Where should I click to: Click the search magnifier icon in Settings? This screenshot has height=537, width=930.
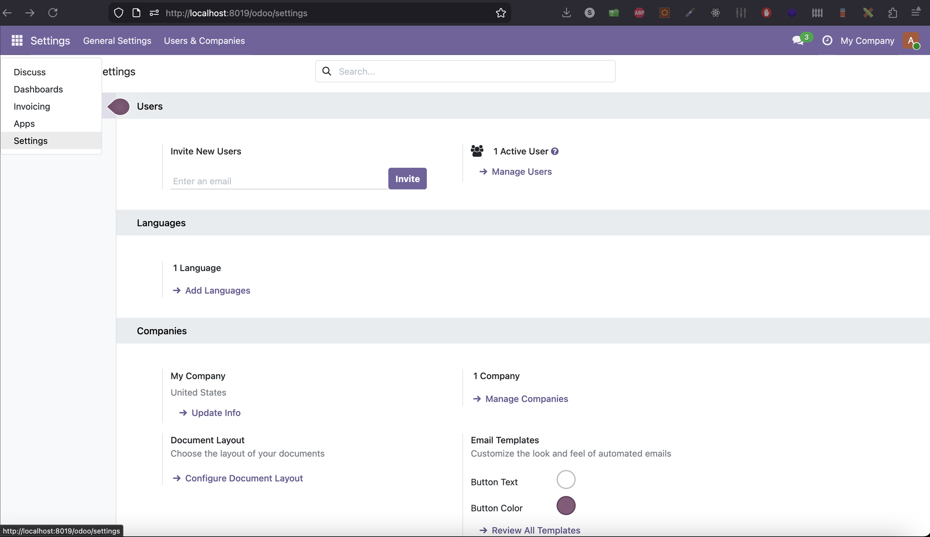[326, 71]
